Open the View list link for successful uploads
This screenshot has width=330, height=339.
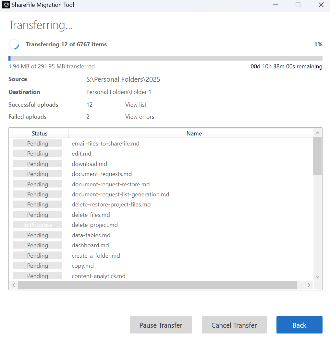pyautogui.click(x=136, y=105)
